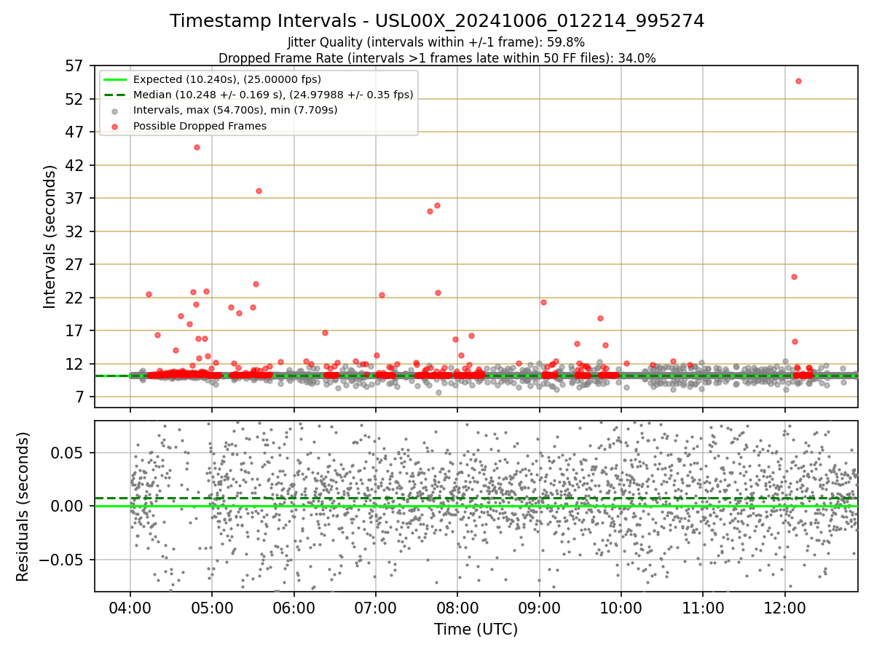Click the Jitter Quality 59.8% subtitle
Image resolution: width=874 pixels, height=655 pixels.
point(436,42)
